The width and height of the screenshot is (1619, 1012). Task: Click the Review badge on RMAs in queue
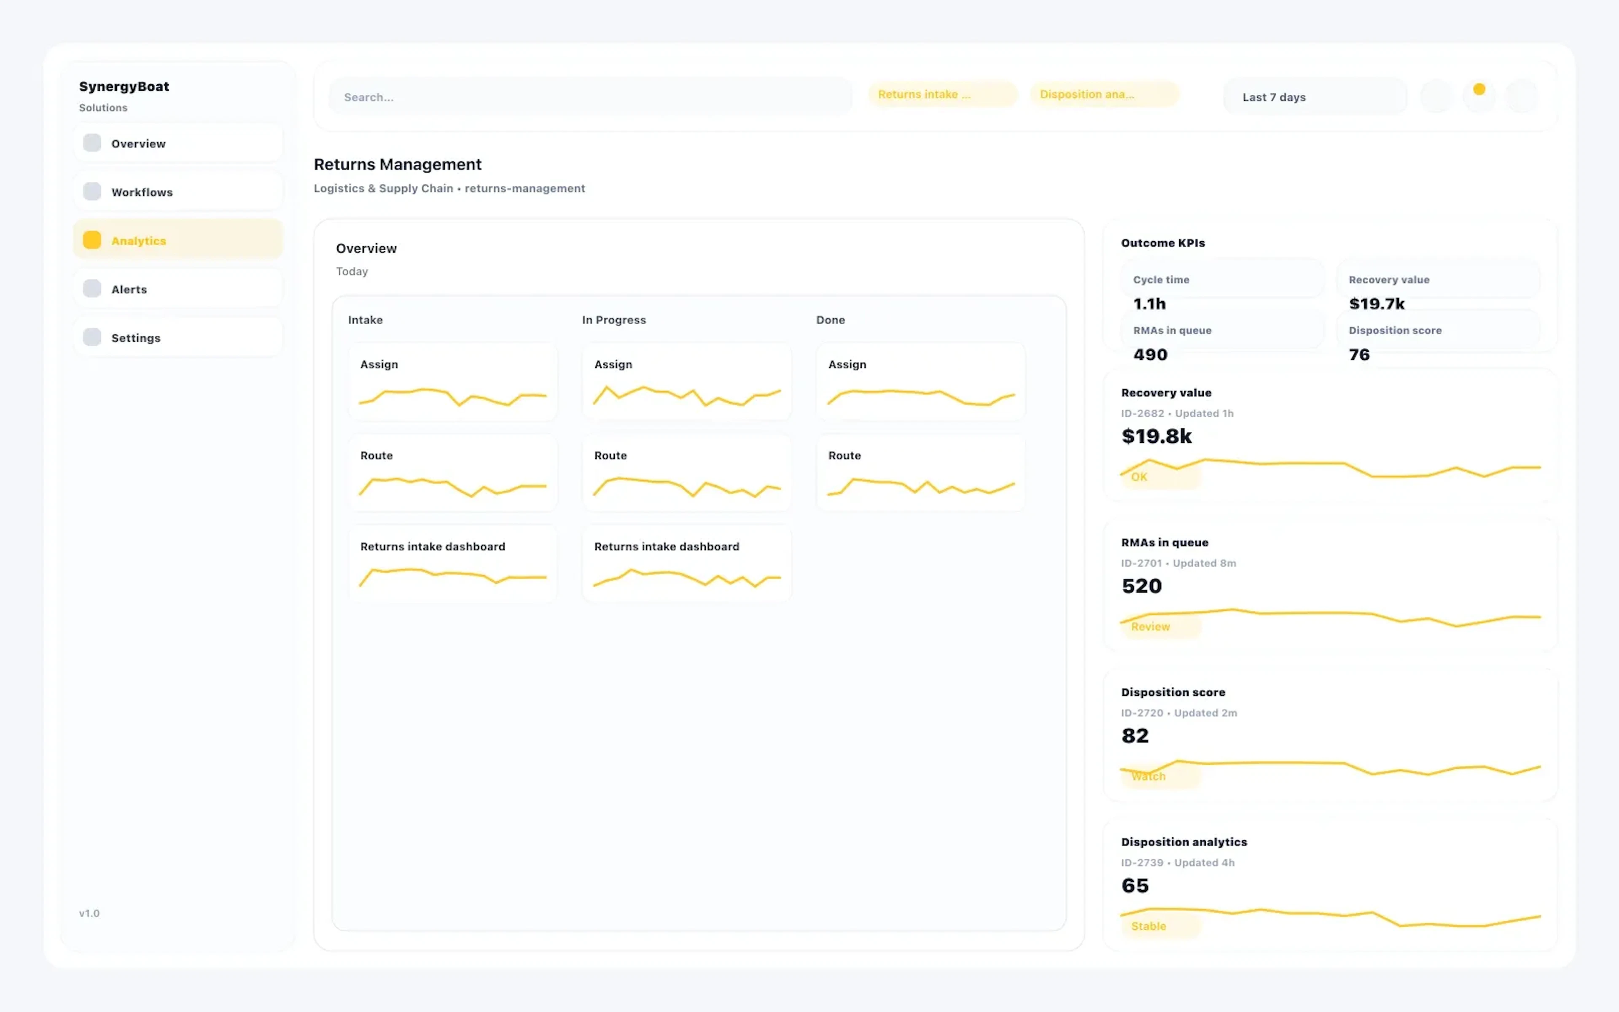[1151, 627]
